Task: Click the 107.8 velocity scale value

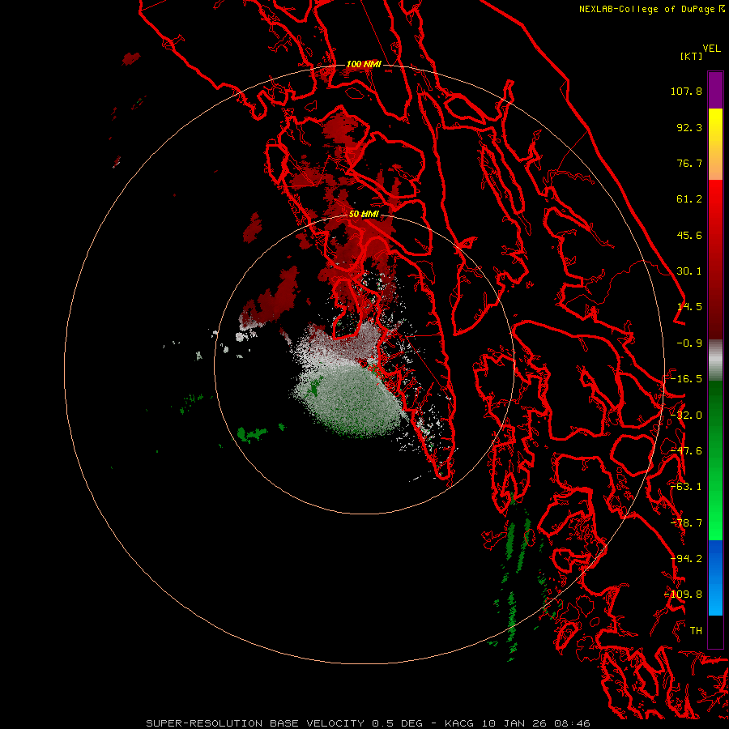Action: (686, 91)
